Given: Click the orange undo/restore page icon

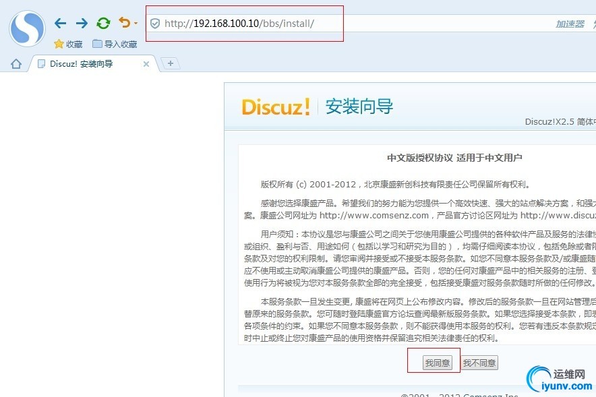Looking at the screenshot, I should click(124, 23).
